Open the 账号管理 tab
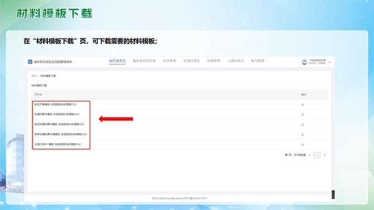The image size is (374, 210). pos(257,61)
